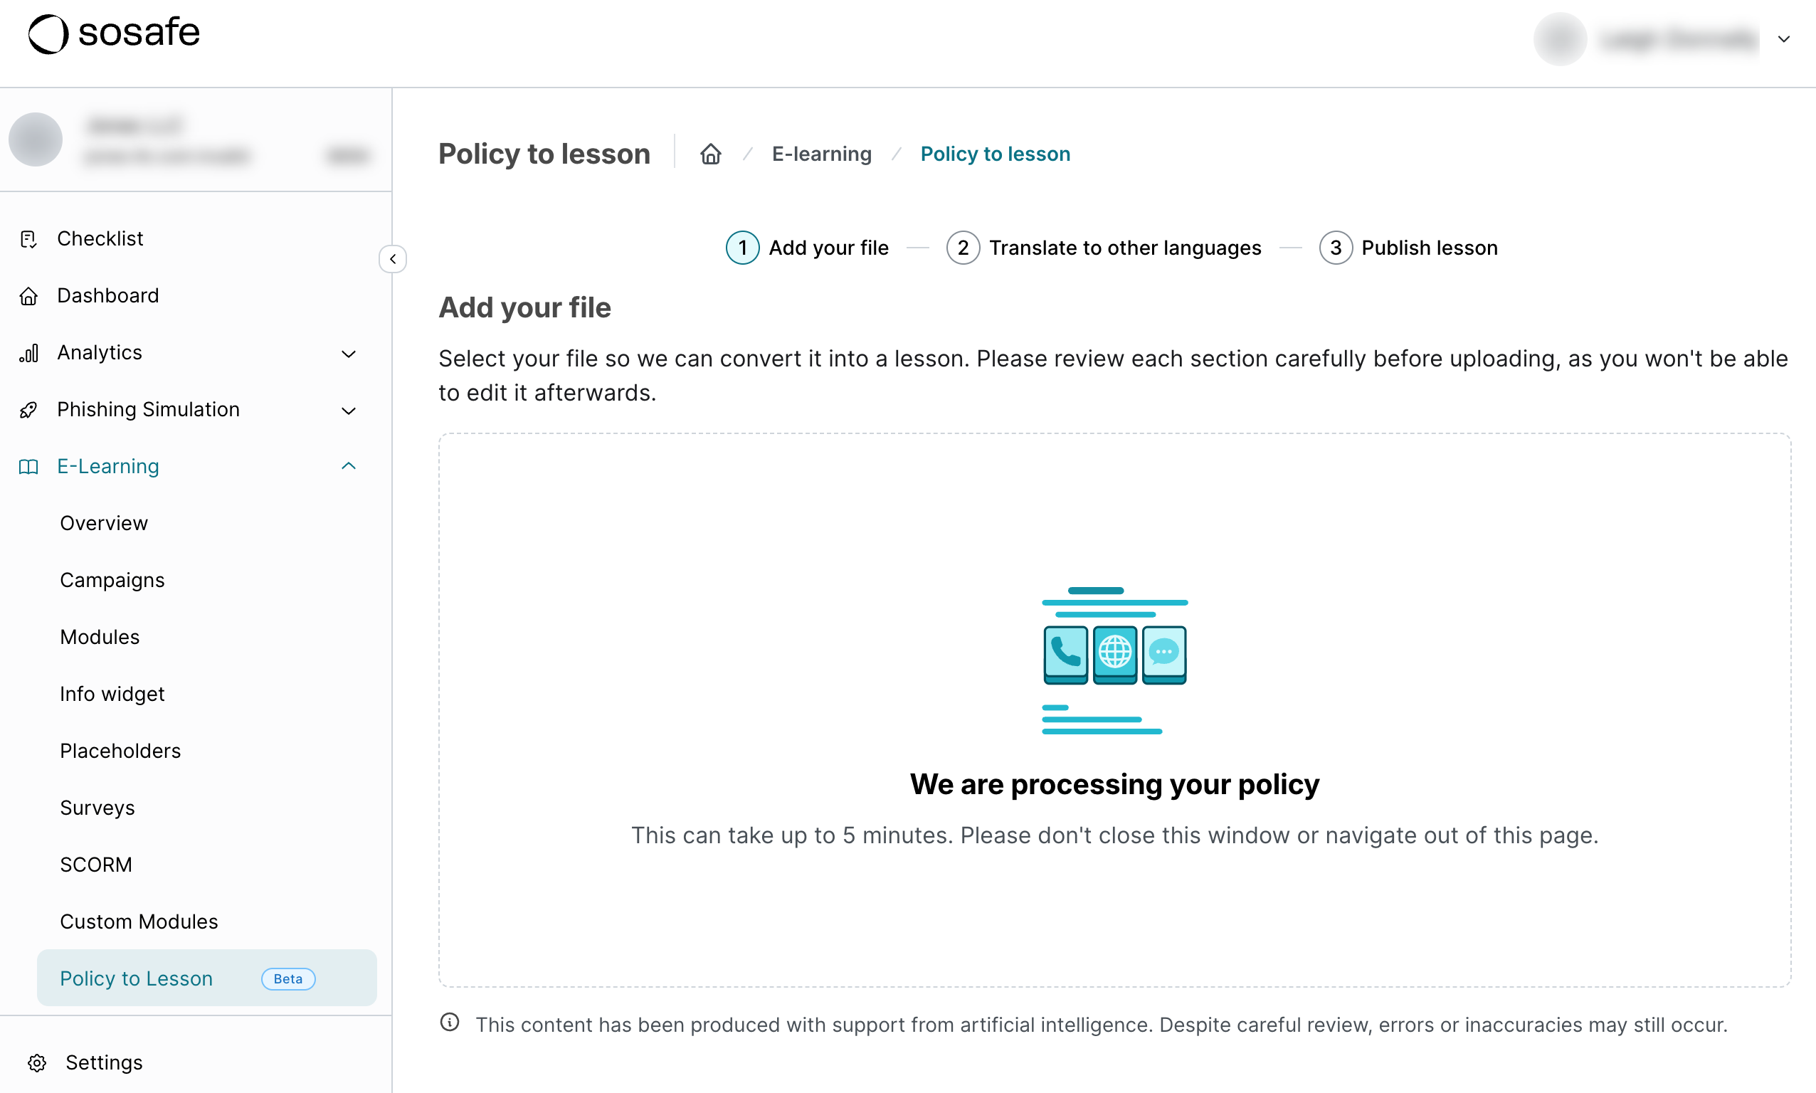Click the Checklist icon in sidebar
The width and height of the screenshot is (1816, 1093).
click(x=28, y=238)
